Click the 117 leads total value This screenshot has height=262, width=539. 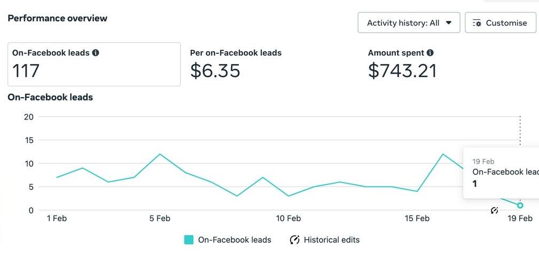pyautogui.click(x=26, y=70)
